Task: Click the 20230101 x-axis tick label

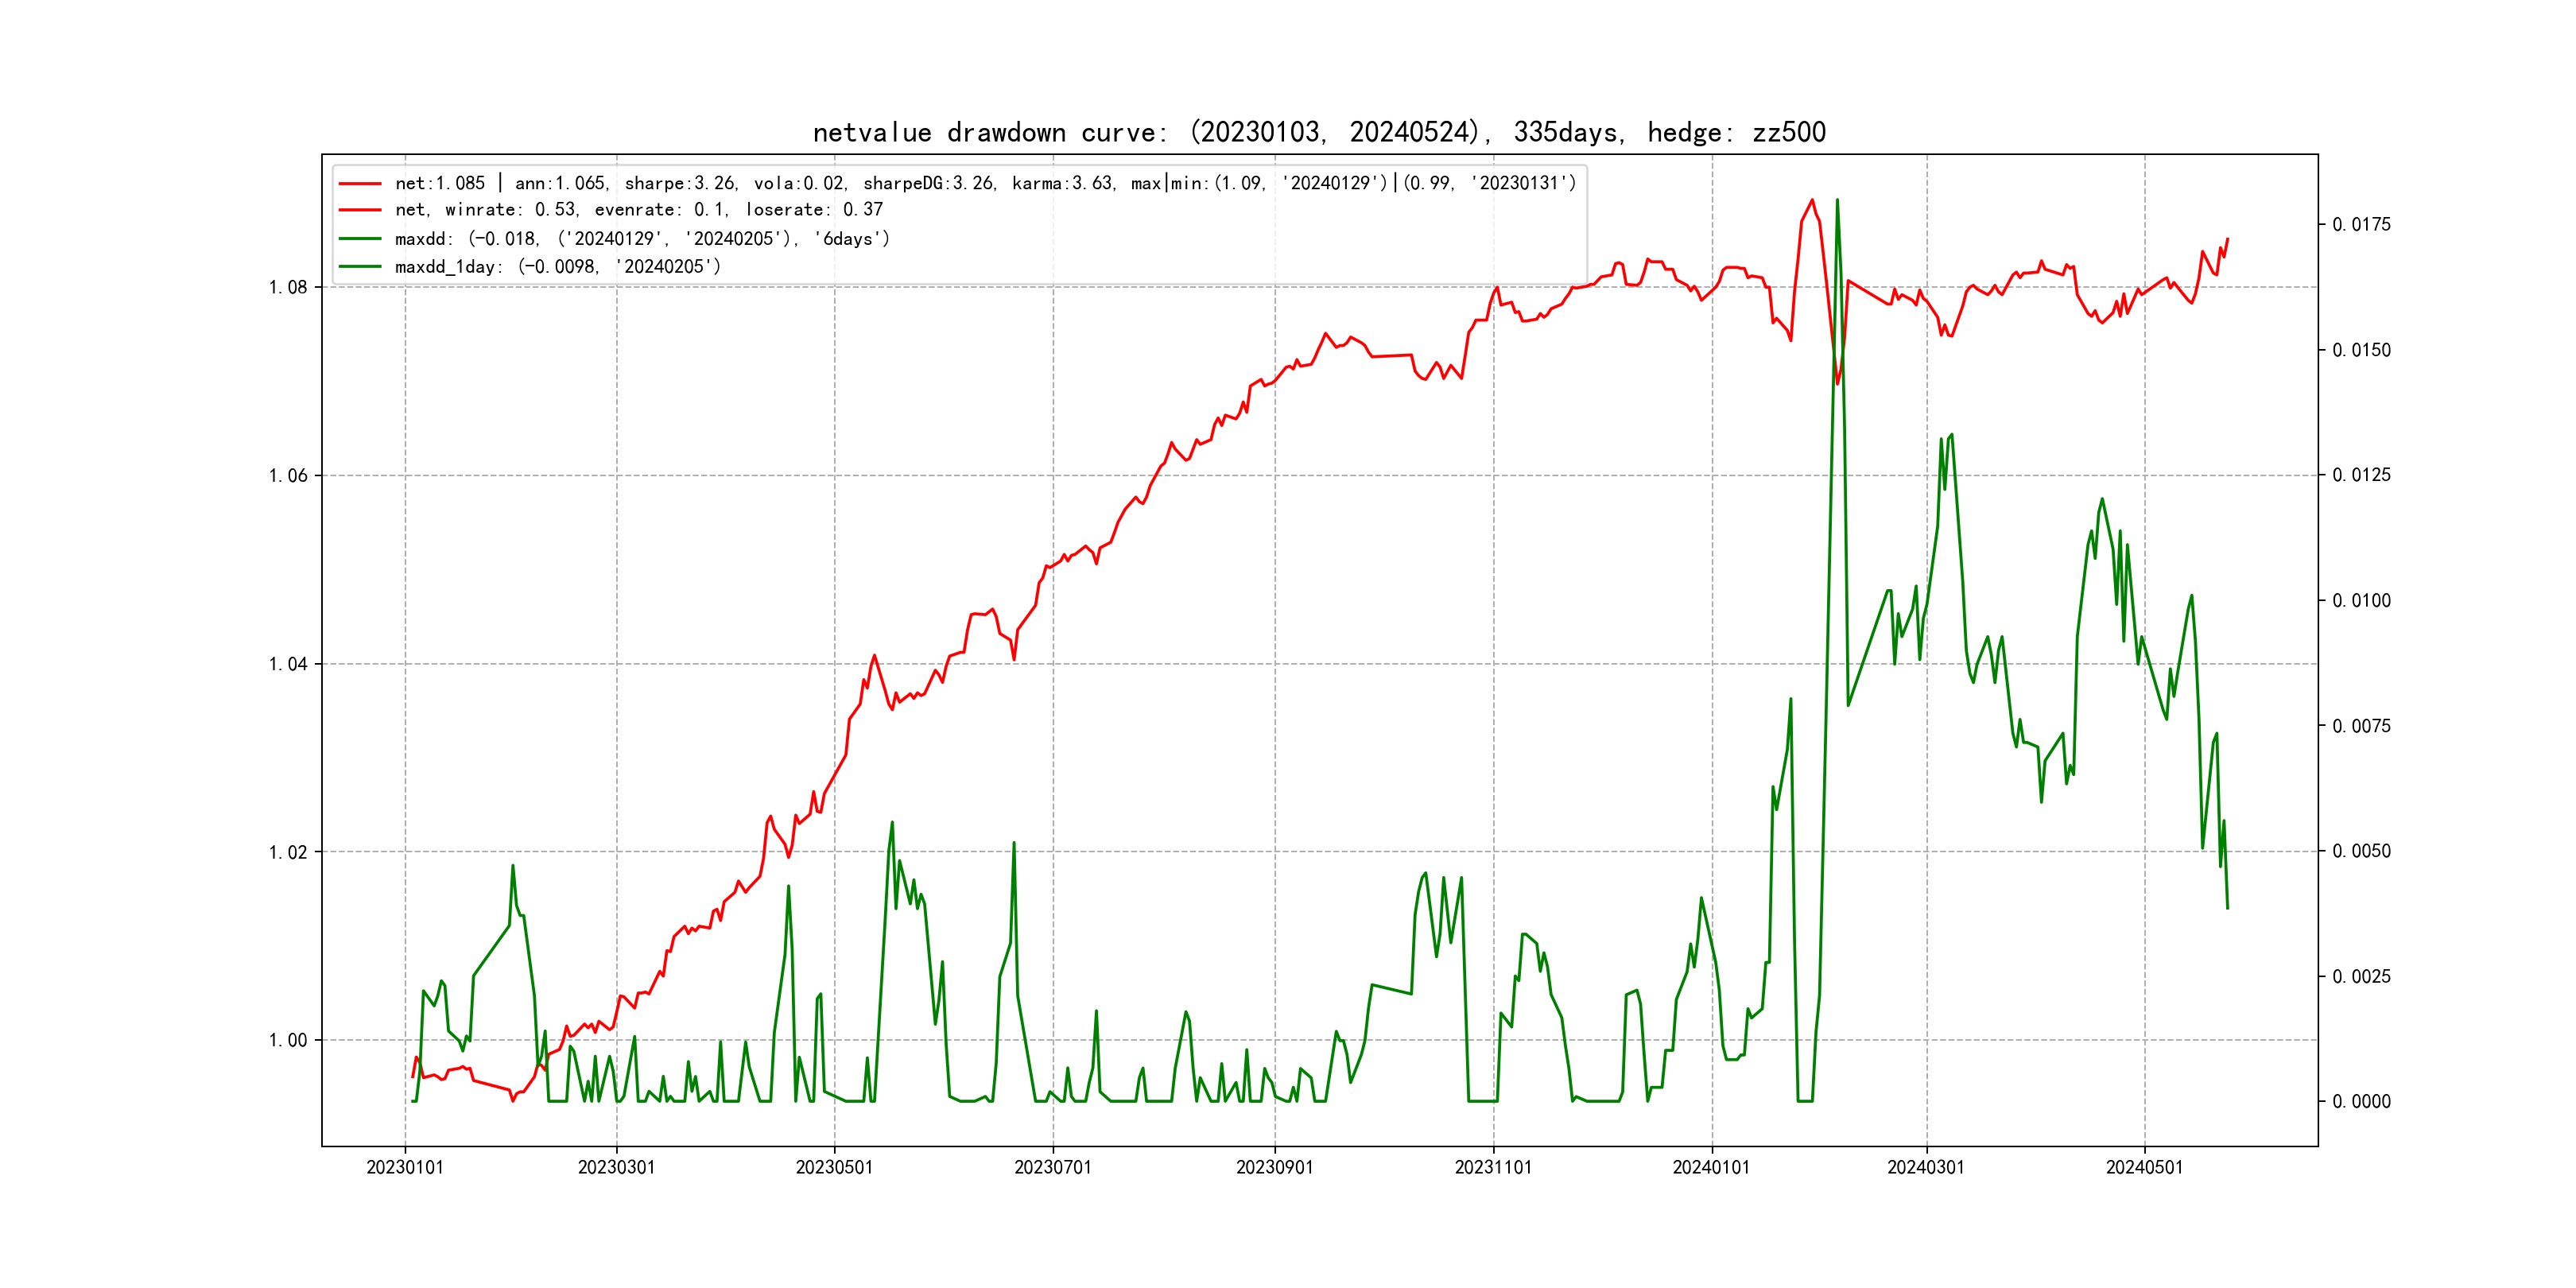Action: tap(405, 1168)
